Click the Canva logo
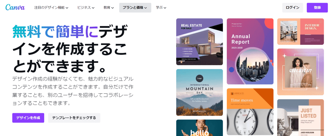 (15, 7)
